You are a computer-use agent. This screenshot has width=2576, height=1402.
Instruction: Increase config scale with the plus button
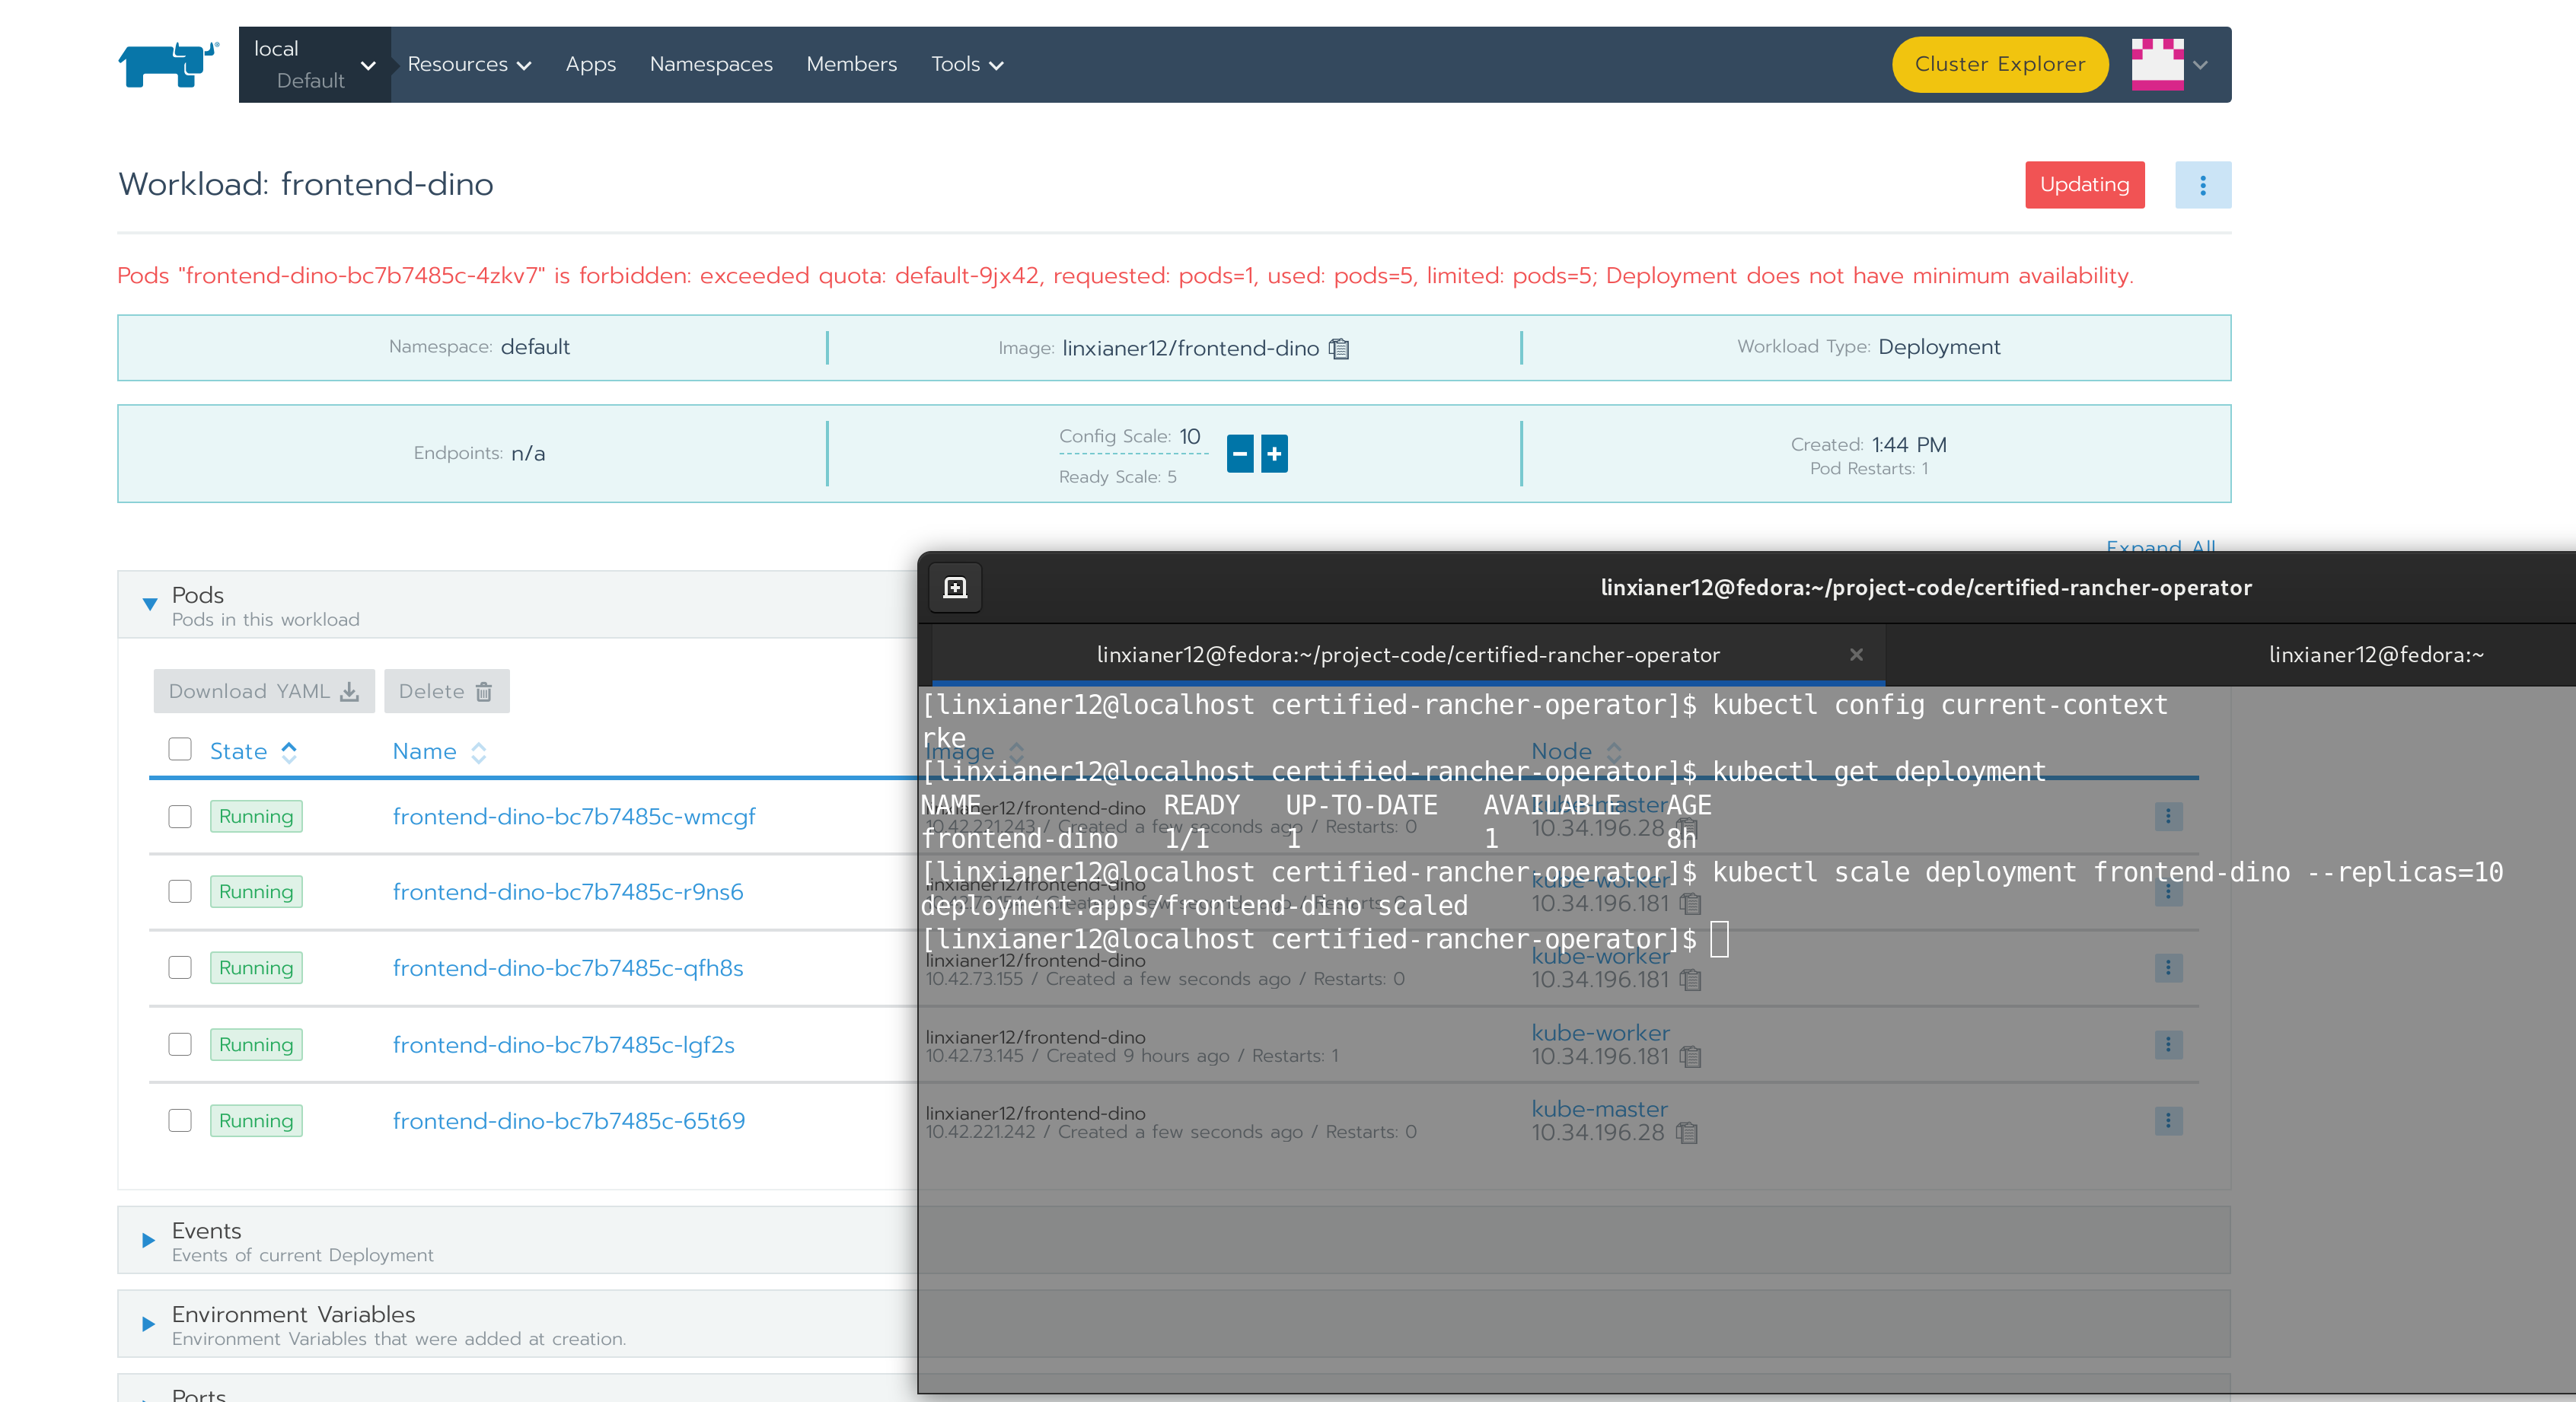(x=1274, y=454)
